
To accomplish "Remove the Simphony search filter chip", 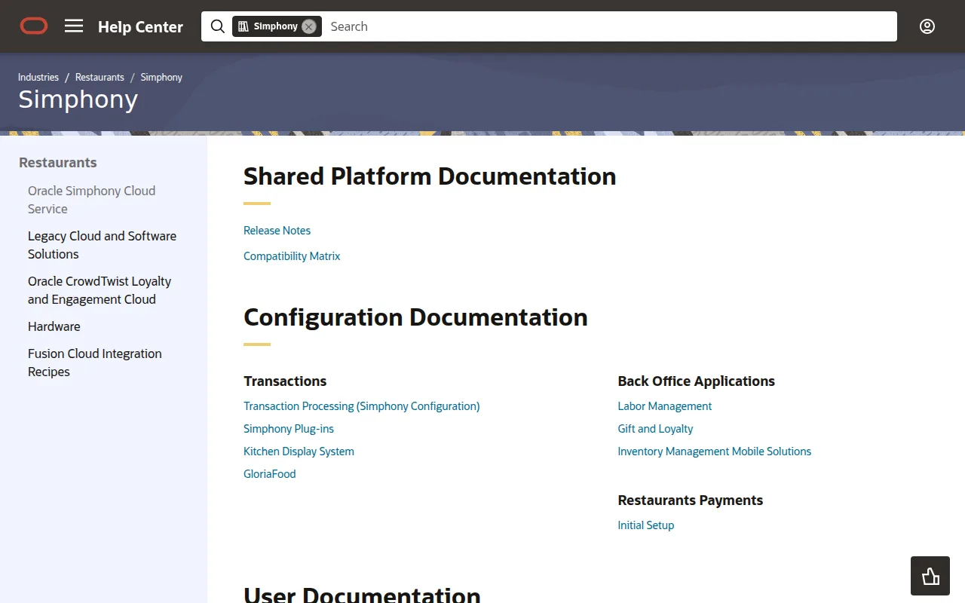I will coord(308,26).
